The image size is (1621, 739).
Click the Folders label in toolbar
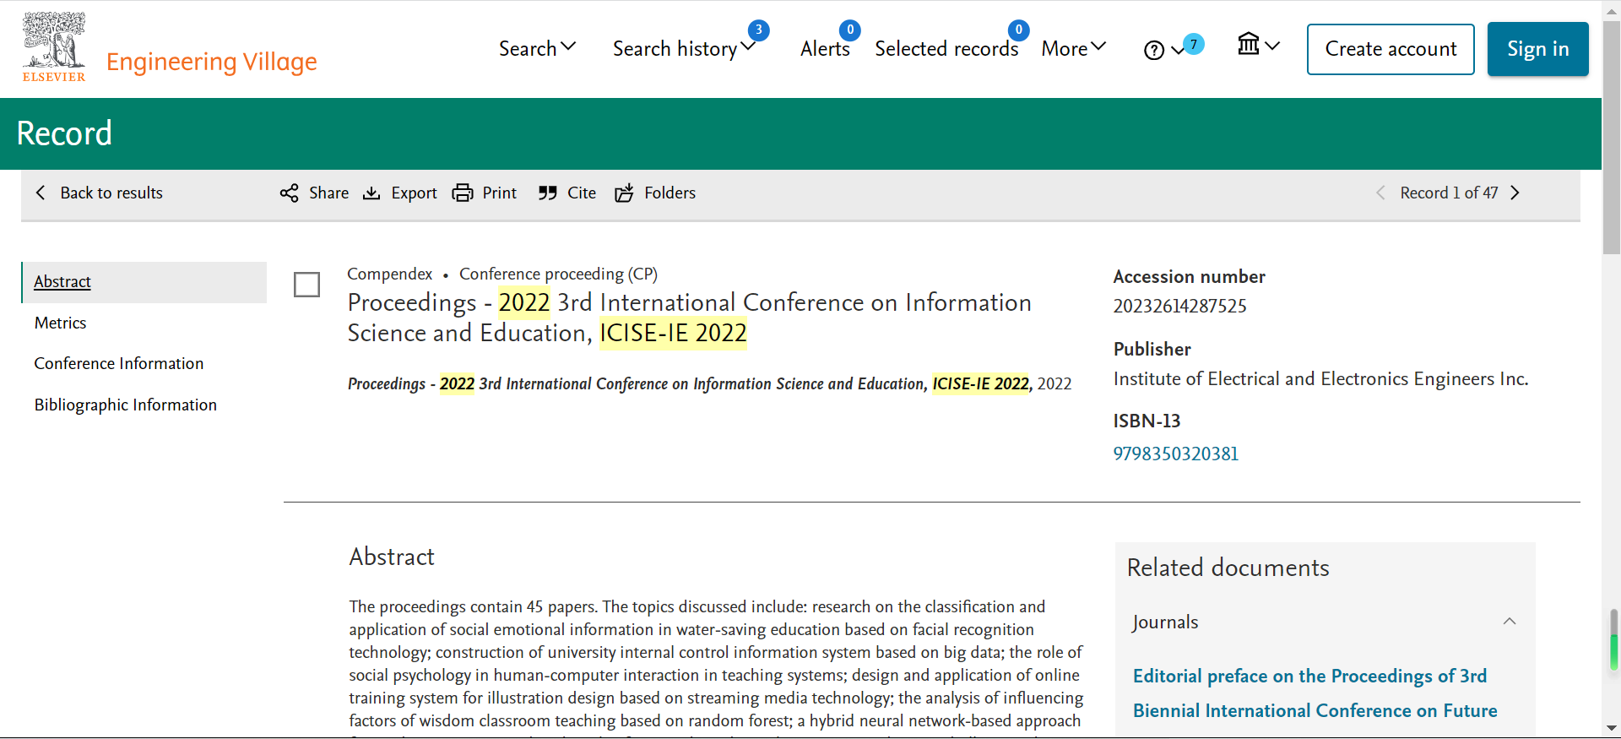[670, 193]
